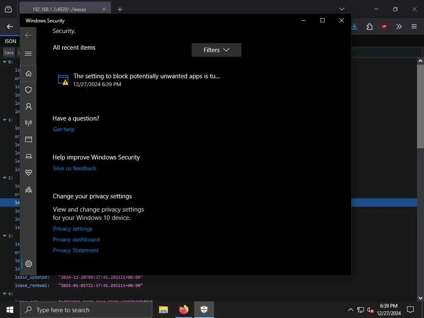This screenshot has height=318, width=424.
Task: Open Action Center notifications icon
Action: [x=410, y=310]
